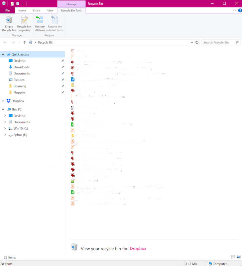The image size is (242, 266).
Task: Expand Desktop under This PC
Action: click(x=5, y=116)
